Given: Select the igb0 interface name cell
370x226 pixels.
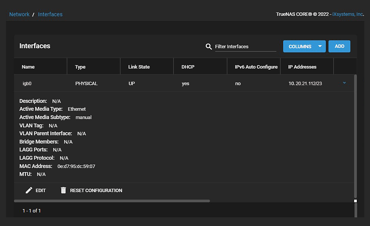Looking at the screenshot, I should click(27, 84).
